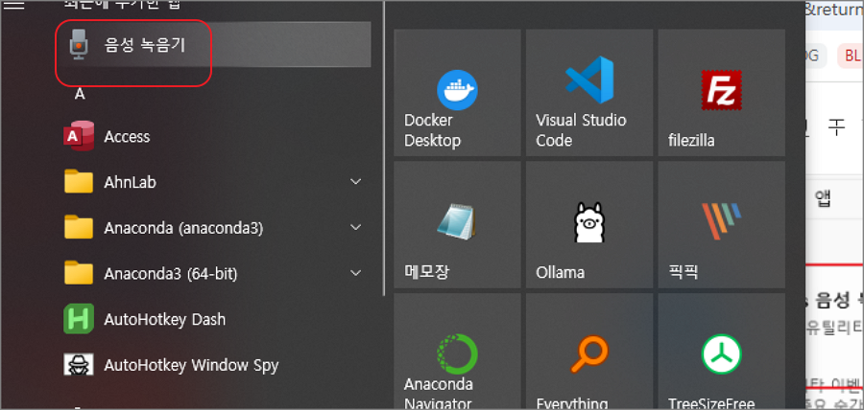This screenshot has width=864, height=410.
Task: Open the 메모장 notepad tile
Action: [457, 225]
